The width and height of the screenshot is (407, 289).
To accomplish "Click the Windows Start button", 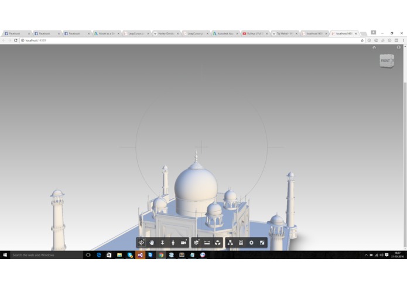I will (x=5, y=255).
